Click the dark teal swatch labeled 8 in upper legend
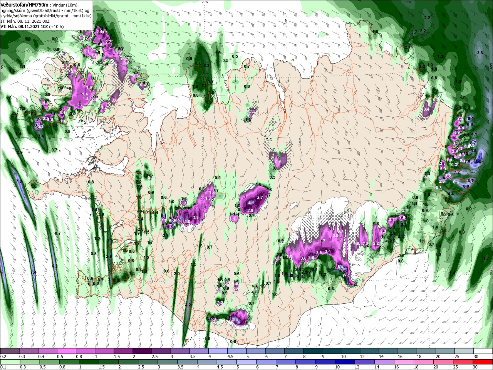The height and width of the screenshot is (370, 493). (313, 351)
